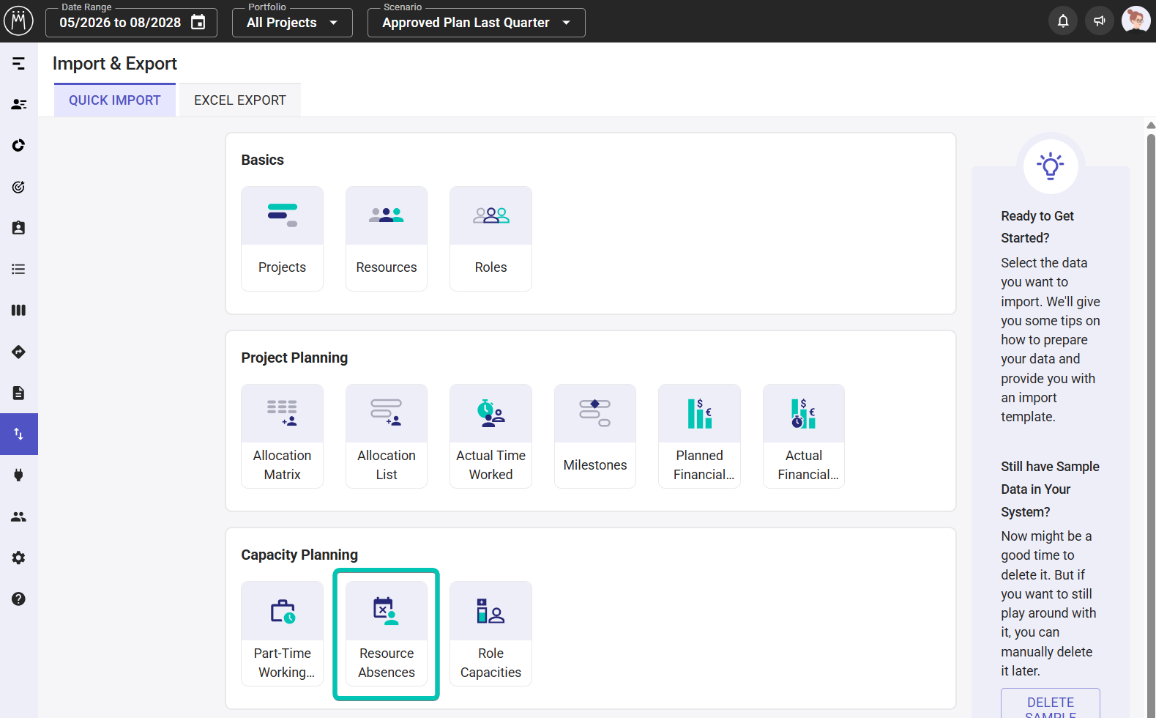Image resolution: width=1156 pixels, height=718 pixels.
Task: Open the Date Range calendar picker icon
Action: tap(198, 22)
